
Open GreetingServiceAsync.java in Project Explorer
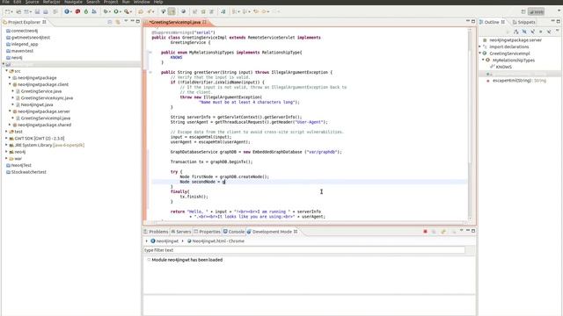click(47, 97)
